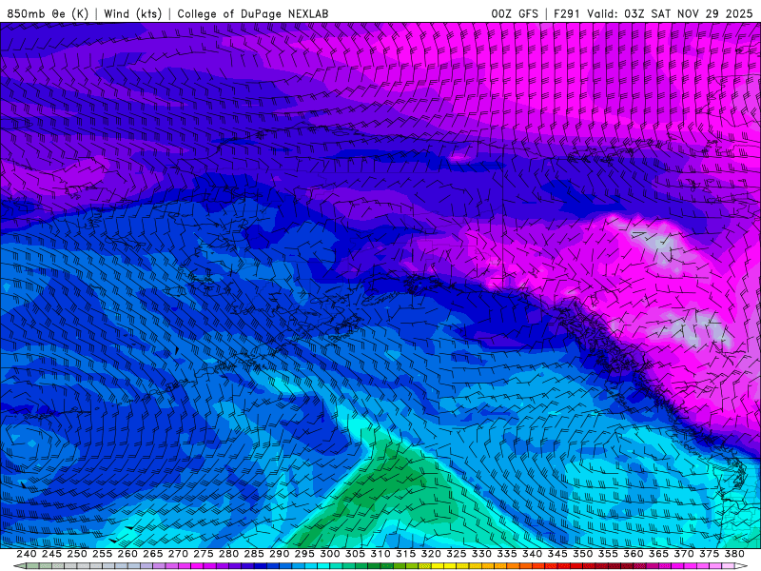Click the 'Wind (kts)' header label

click(132, 13)
